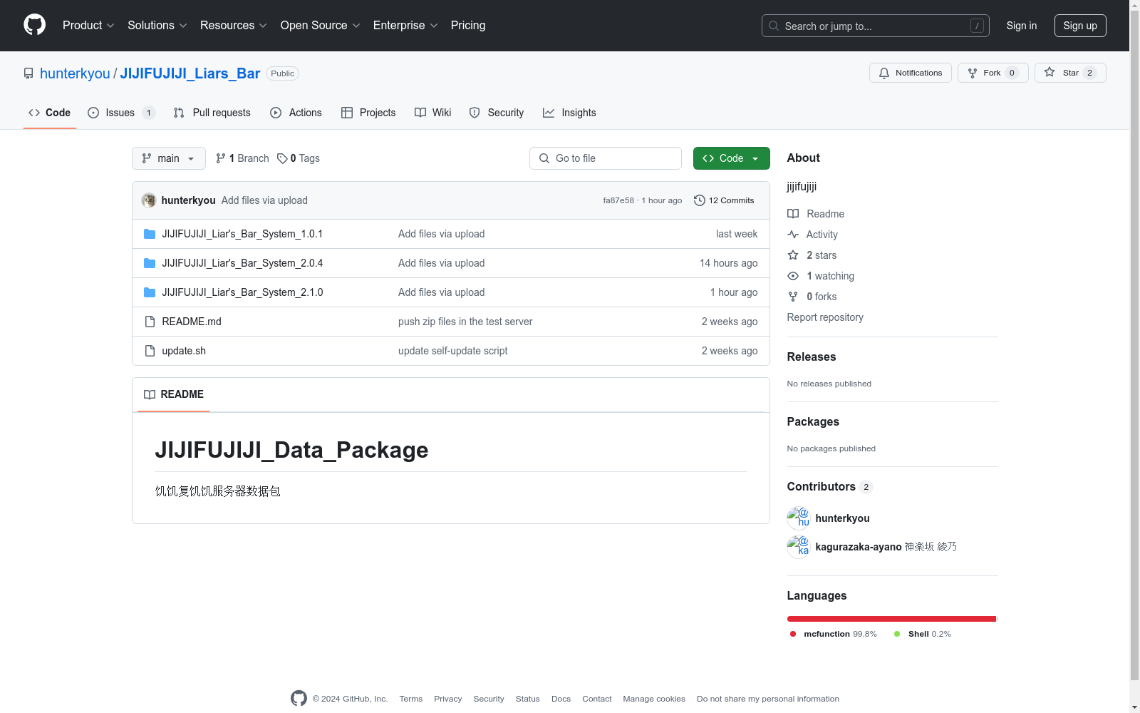Click the Star icon
1140x713 pixels.
(1050, 72)
